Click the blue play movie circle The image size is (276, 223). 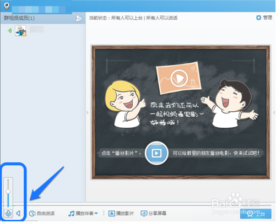156,153
